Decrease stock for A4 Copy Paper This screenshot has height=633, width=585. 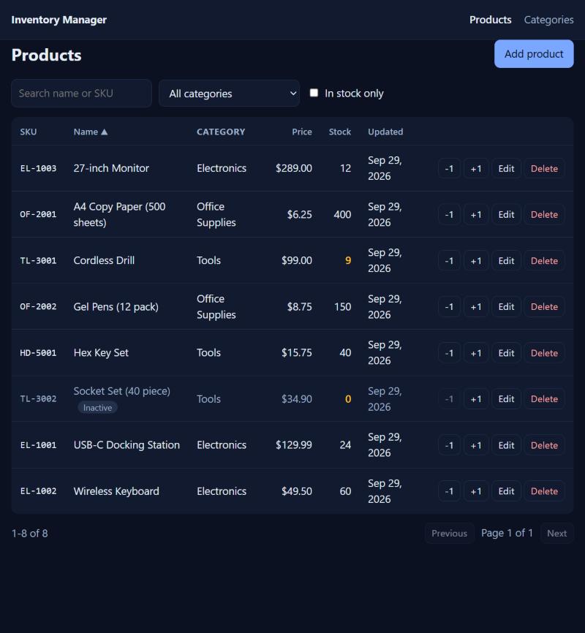pos(449,214)
